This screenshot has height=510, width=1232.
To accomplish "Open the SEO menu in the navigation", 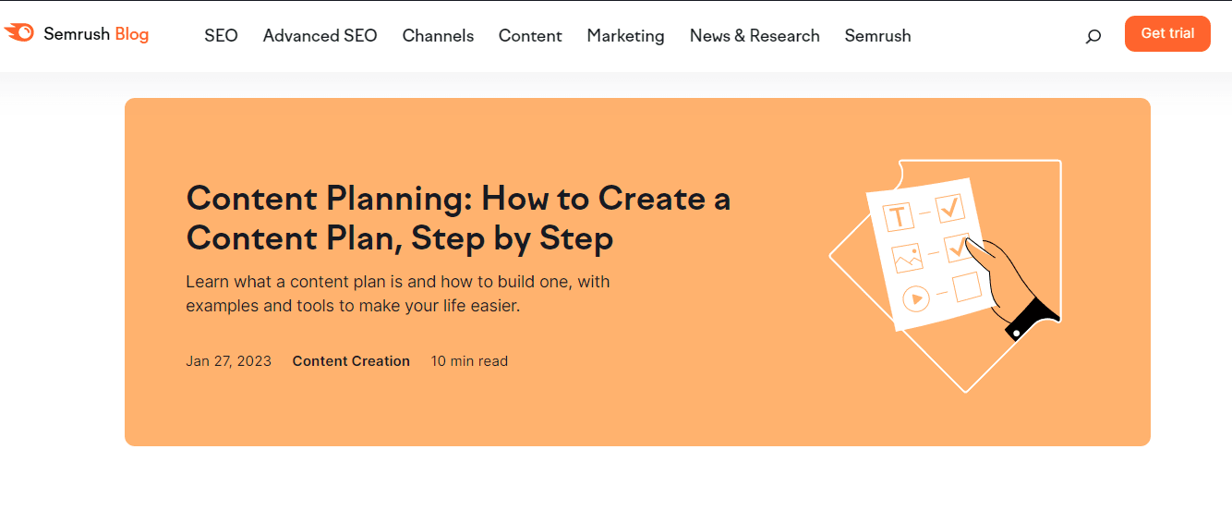I will pos(221,36).
